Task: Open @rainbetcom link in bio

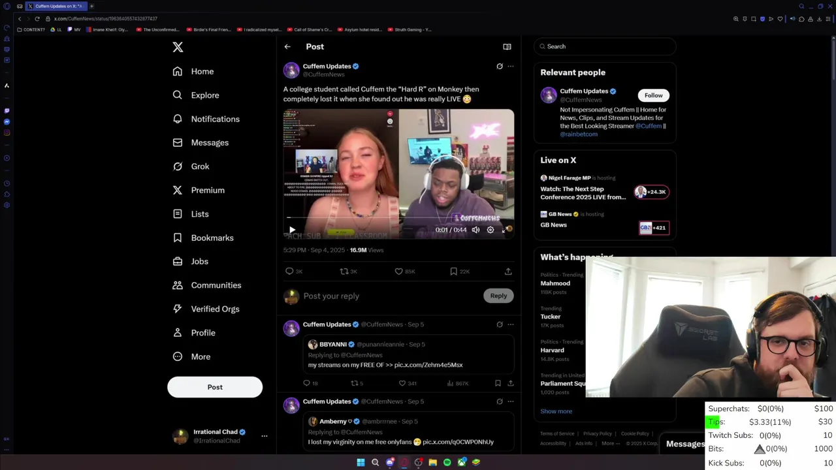Action: point(579,134)
